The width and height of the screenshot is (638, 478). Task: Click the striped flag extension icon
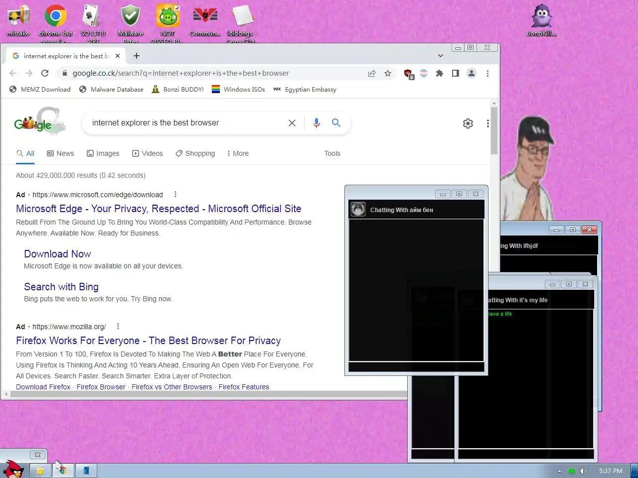point(424,73)
